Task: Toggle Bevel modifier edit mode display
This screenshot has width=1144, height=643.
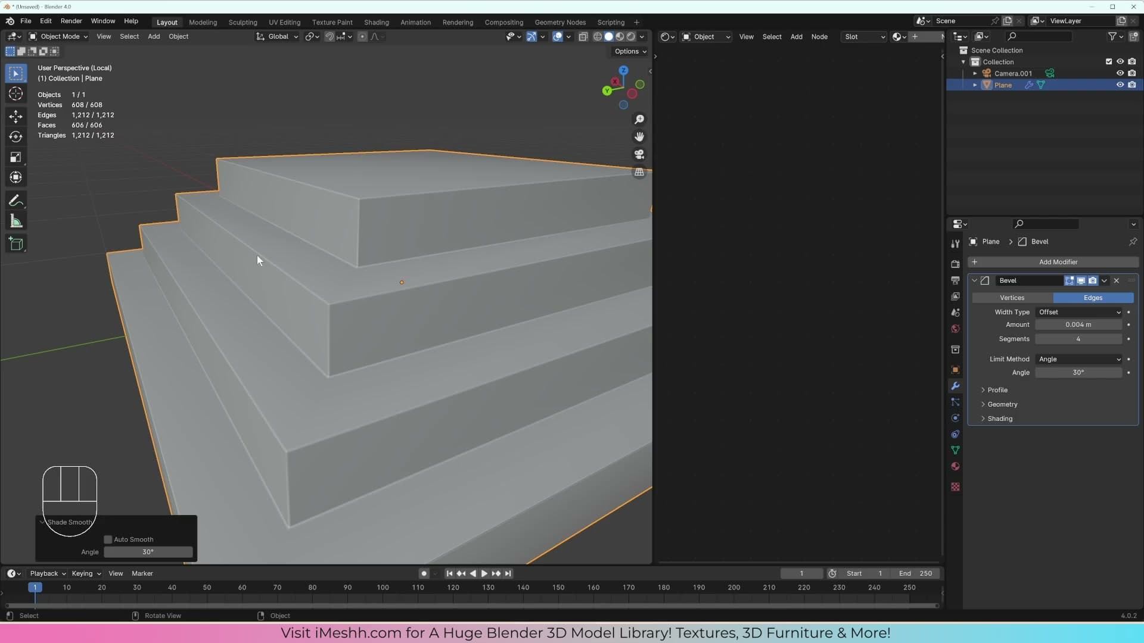Action: tap(1070, 280)
